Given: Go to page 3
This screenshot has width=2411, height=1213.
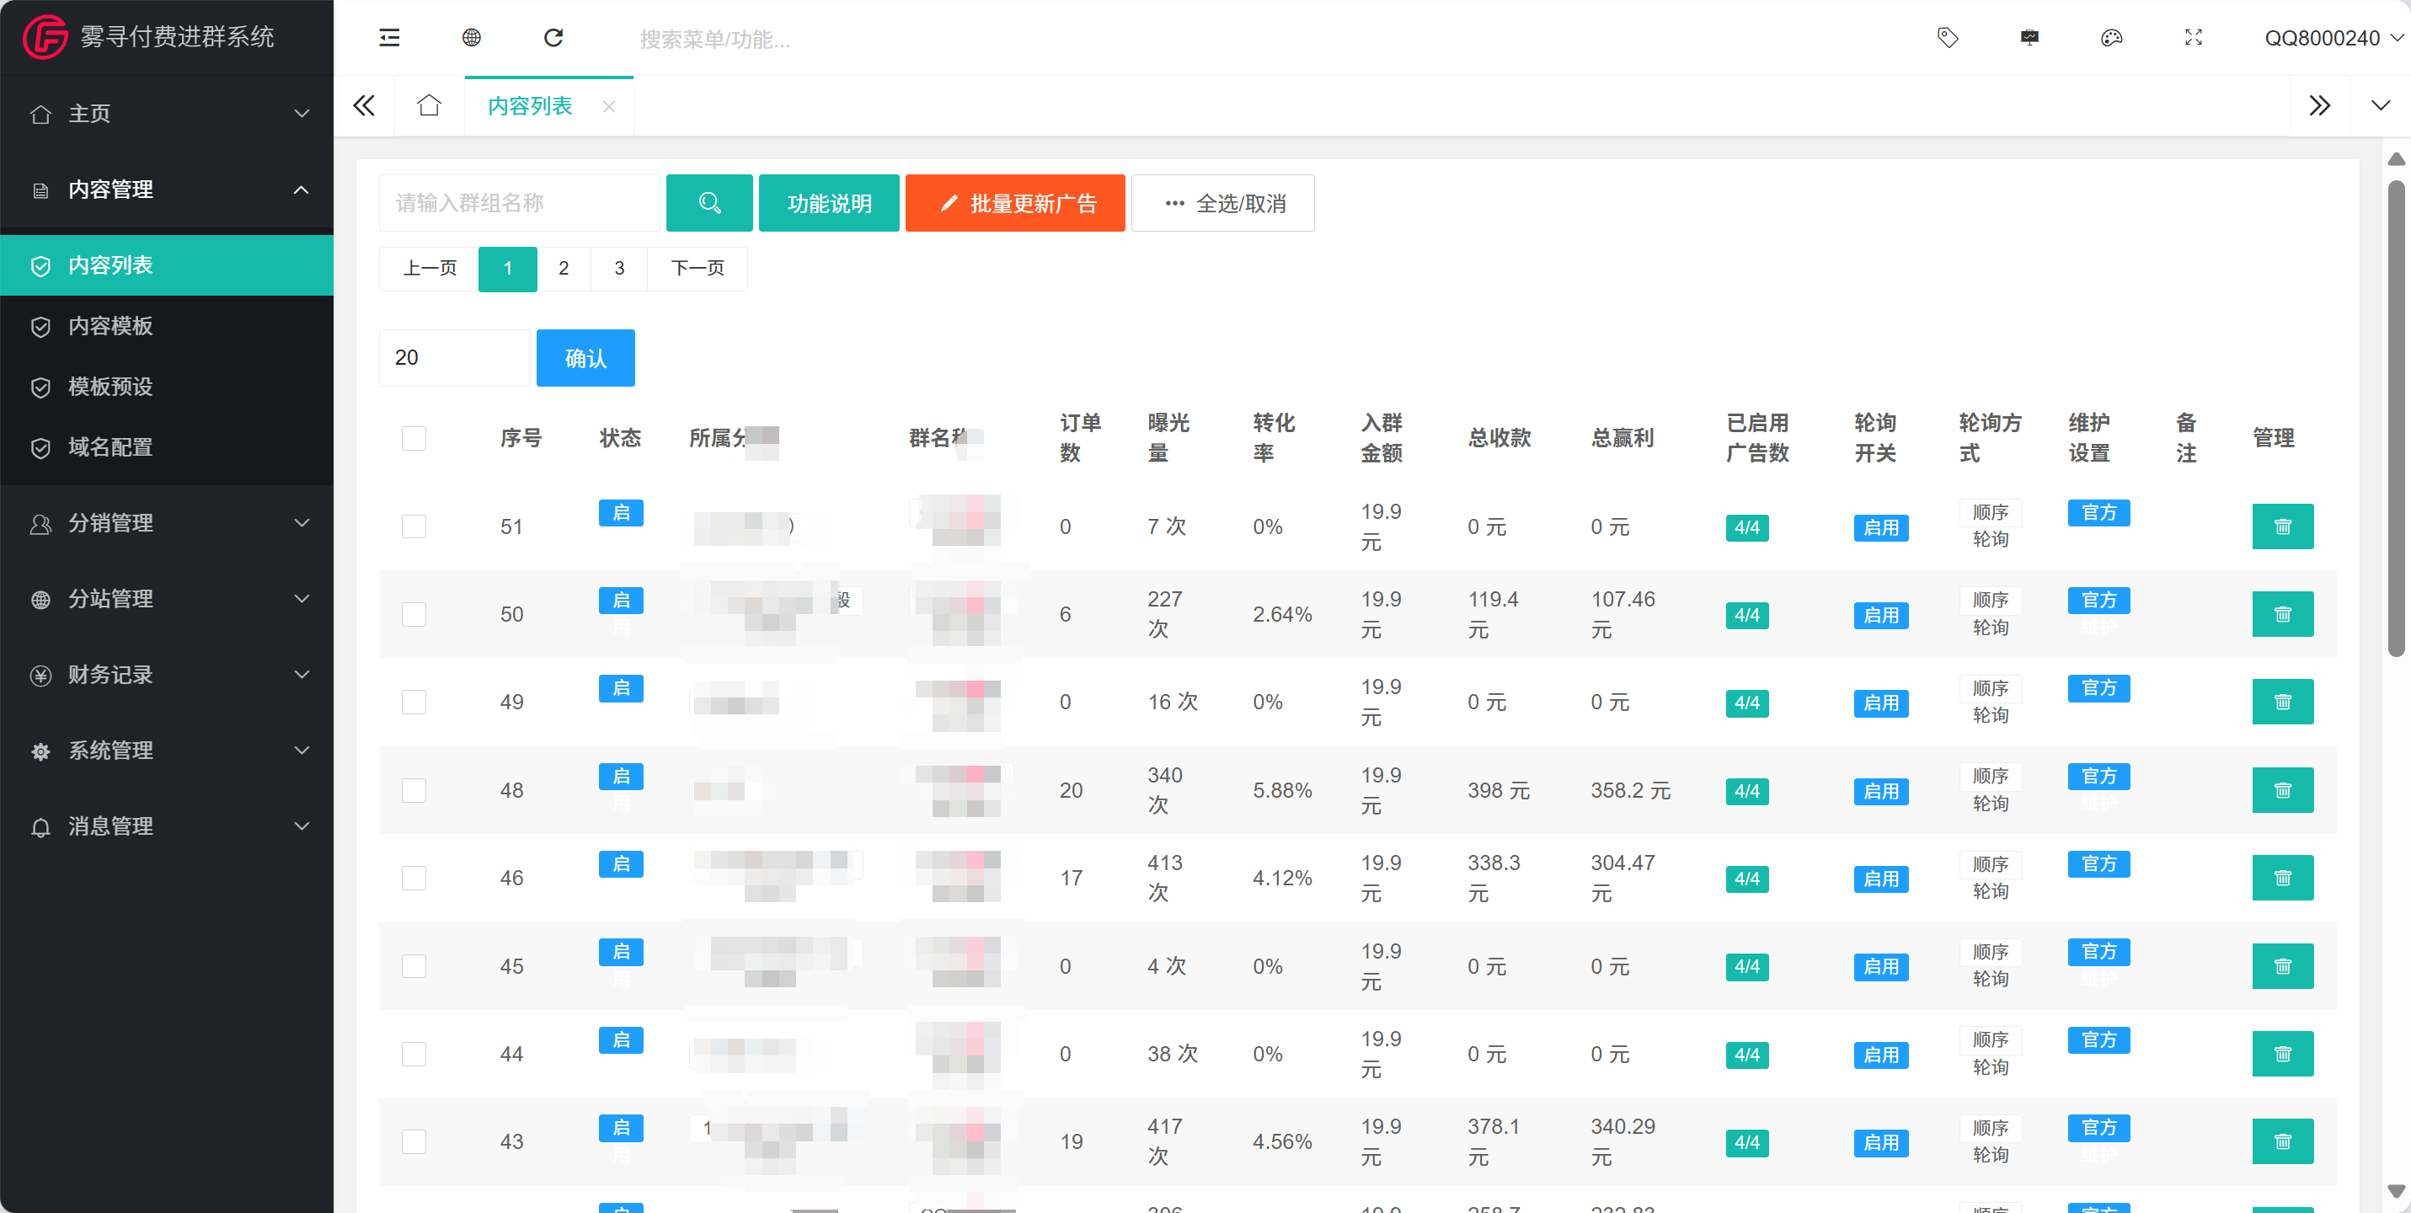Looking at the screenshot, I should [x=618, y=269].
